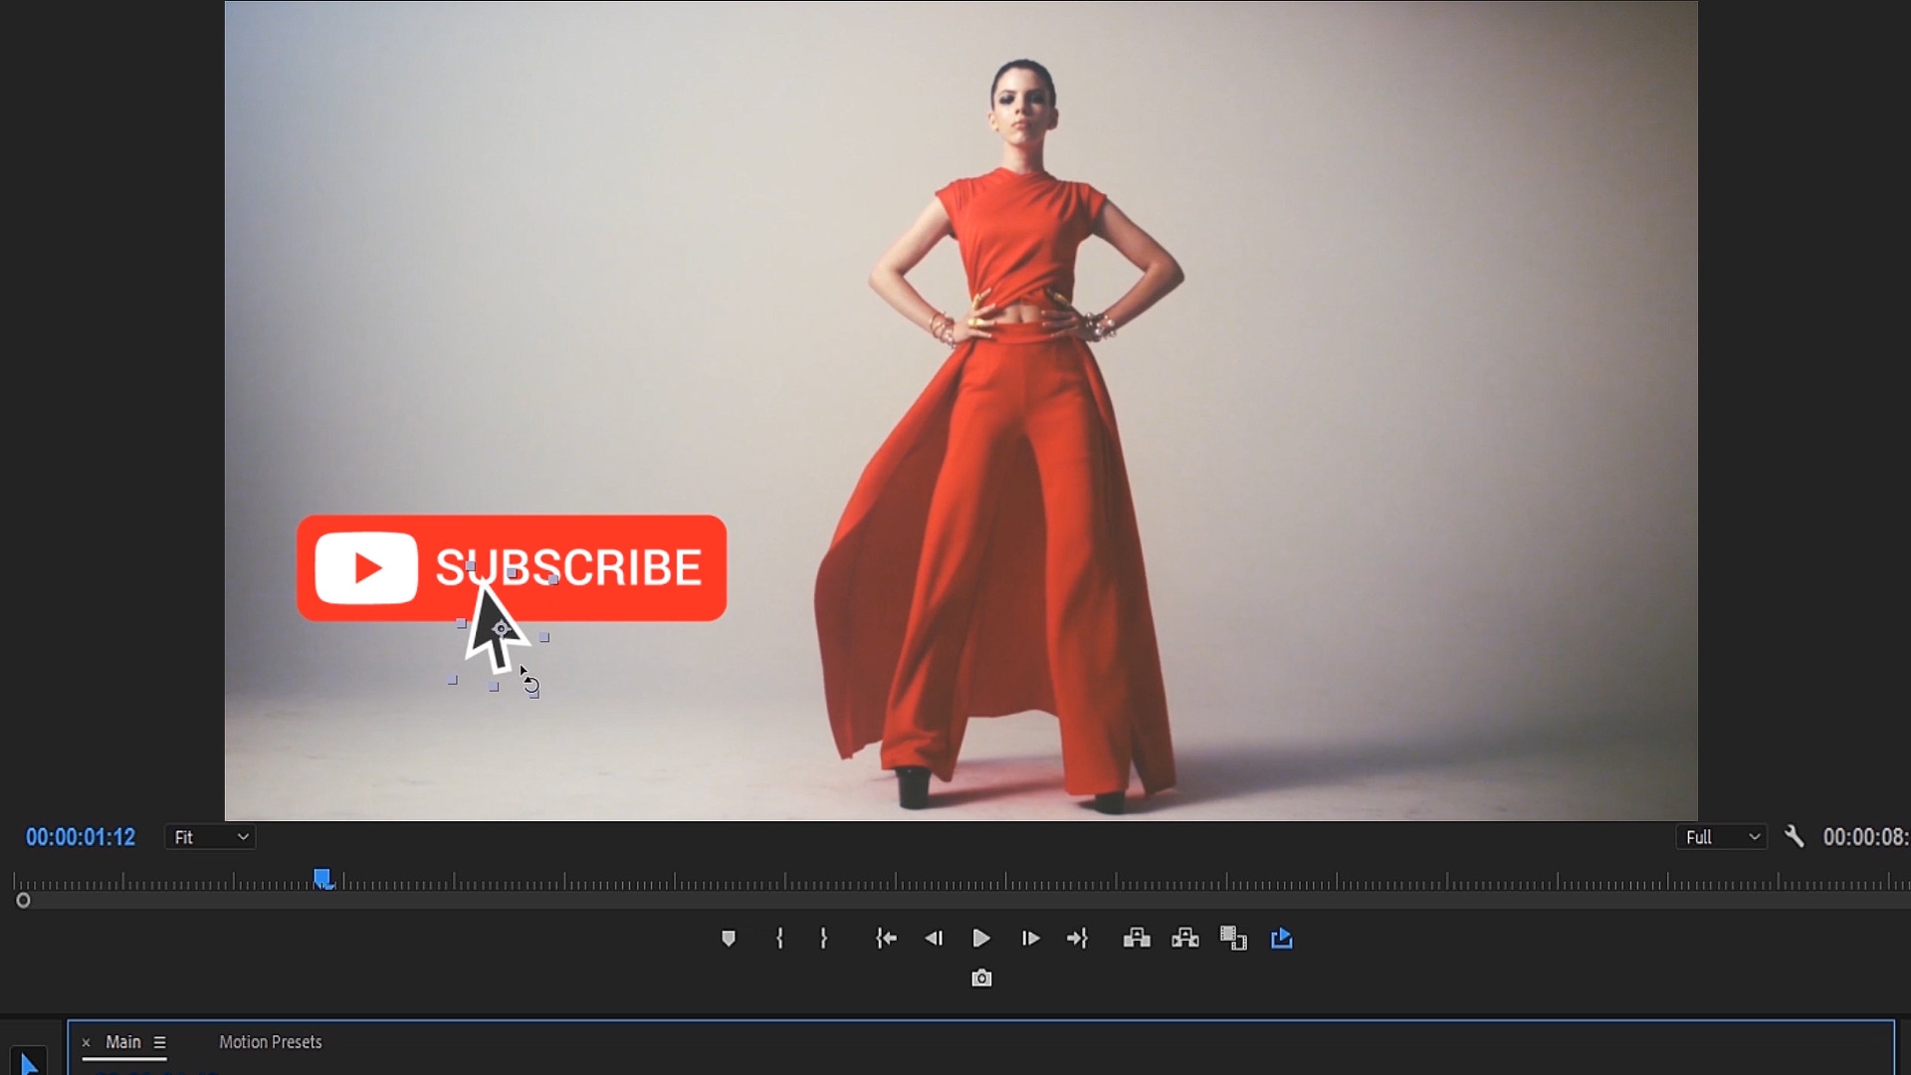
Task: Click the blue playhead on the time ruler
Action: pyautogui.click(x=322, y=878)
